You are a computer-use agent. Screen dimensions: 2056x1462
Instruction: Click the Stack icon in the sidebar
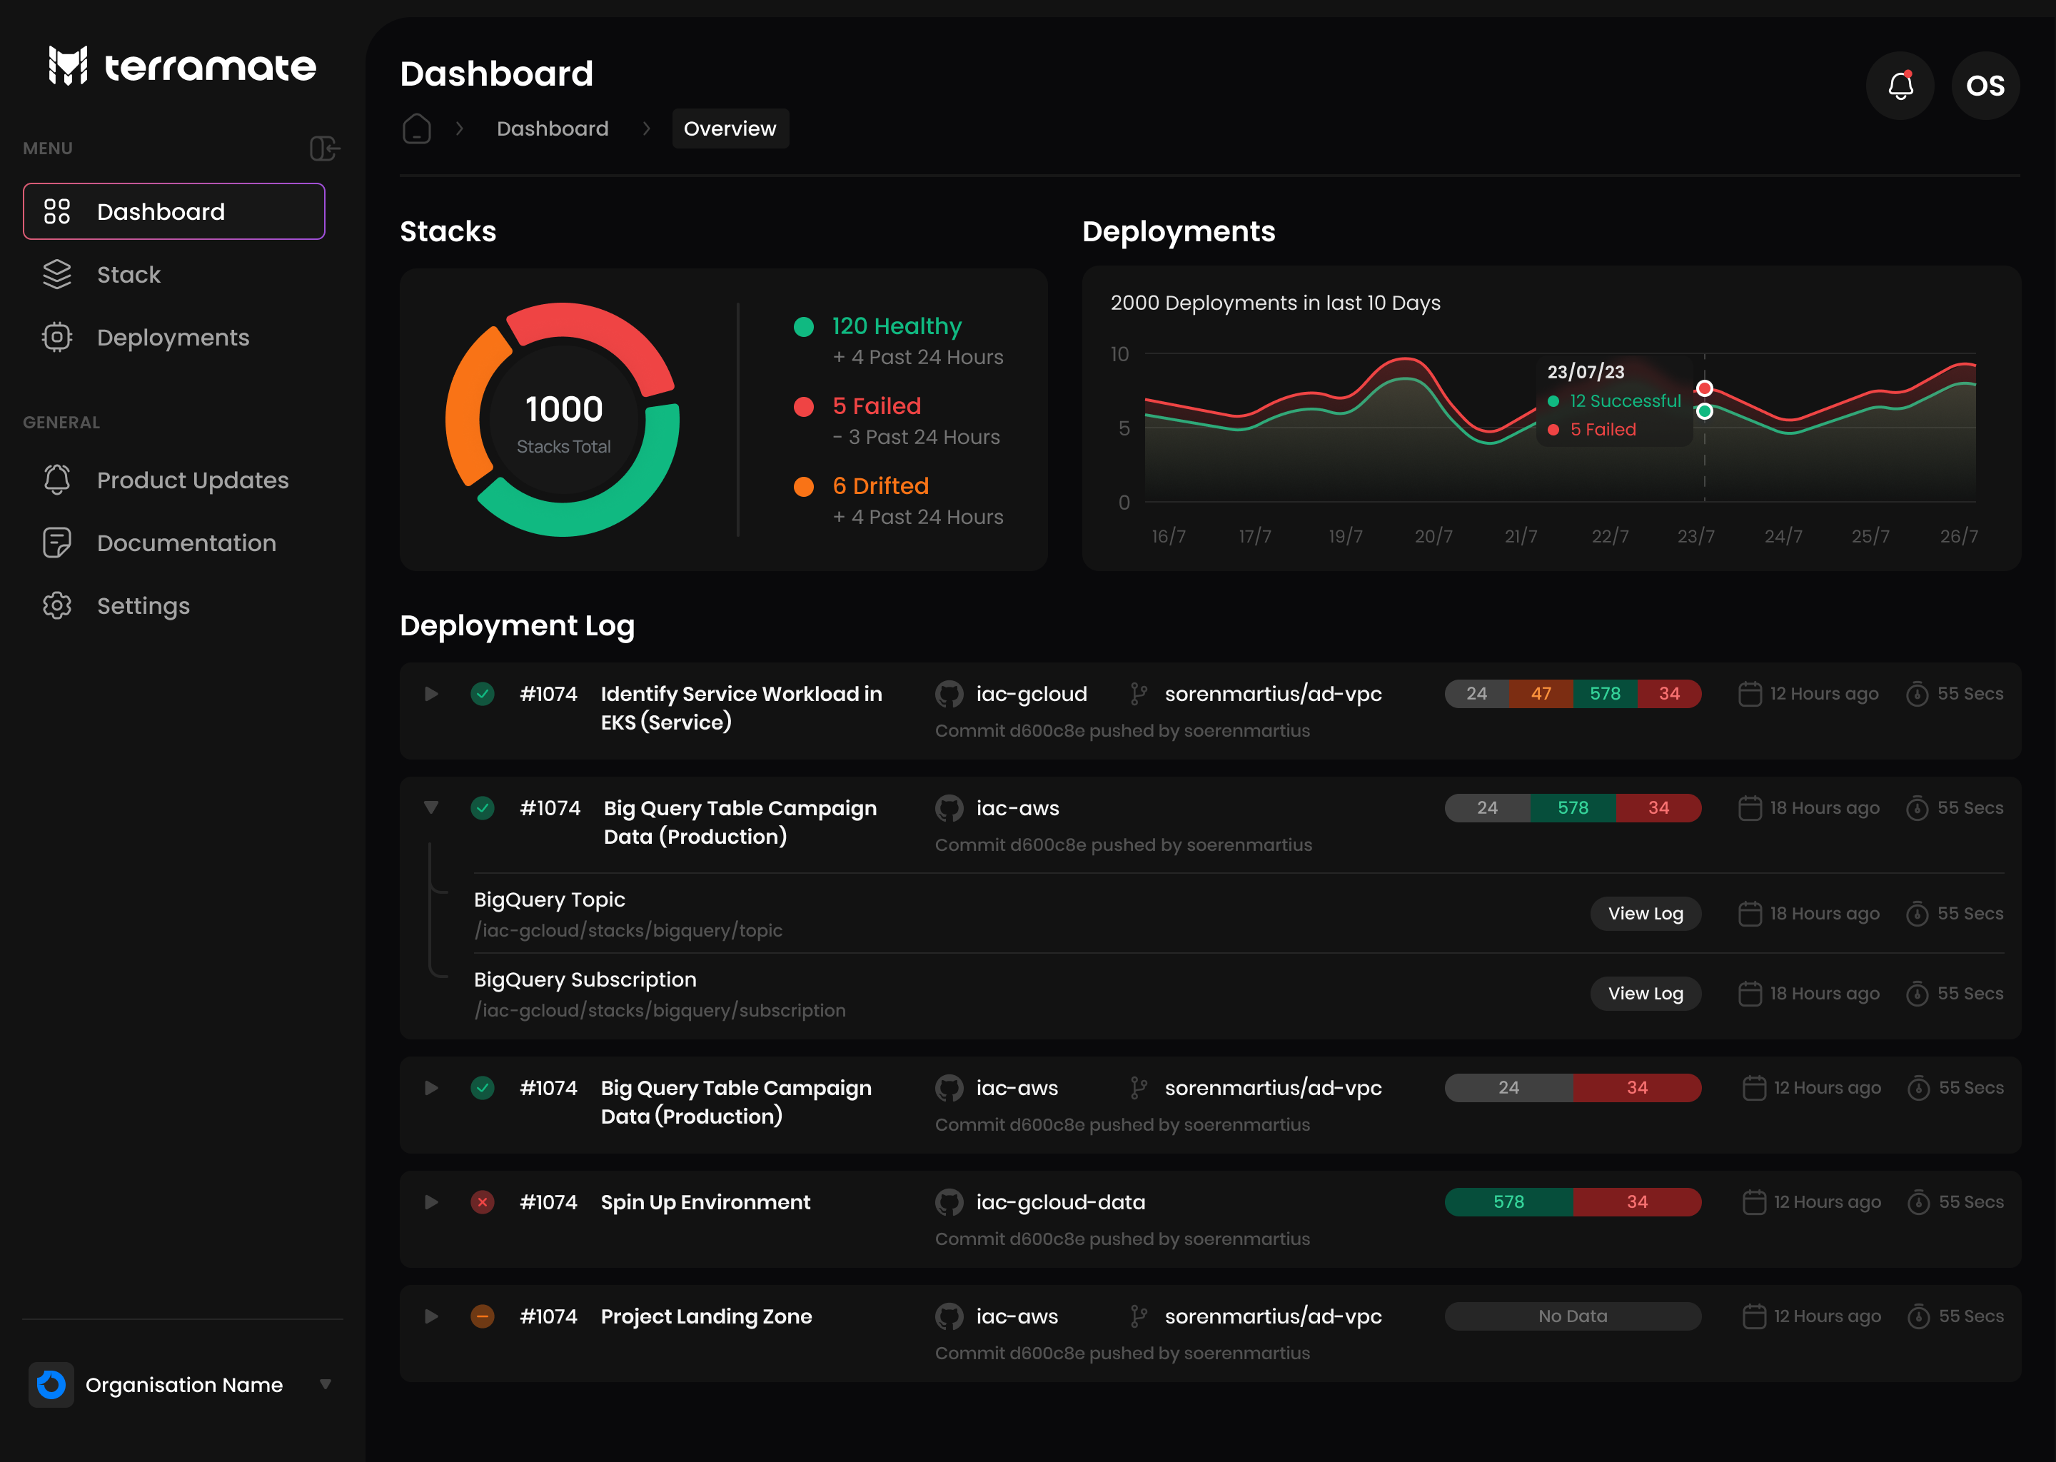pos(56,275)
